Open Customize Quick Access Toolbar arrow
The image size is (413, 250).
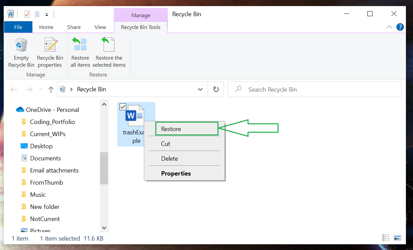tap(47, 14)
